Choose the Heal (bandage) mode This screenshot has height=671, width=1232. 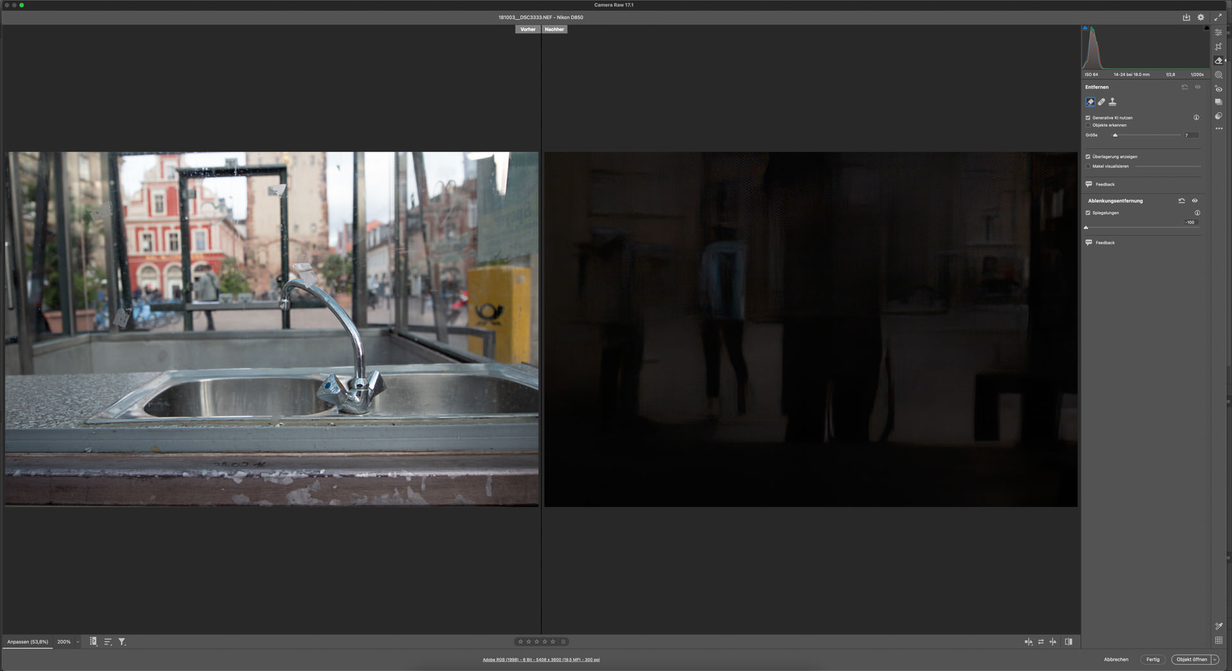(1102, 101)
